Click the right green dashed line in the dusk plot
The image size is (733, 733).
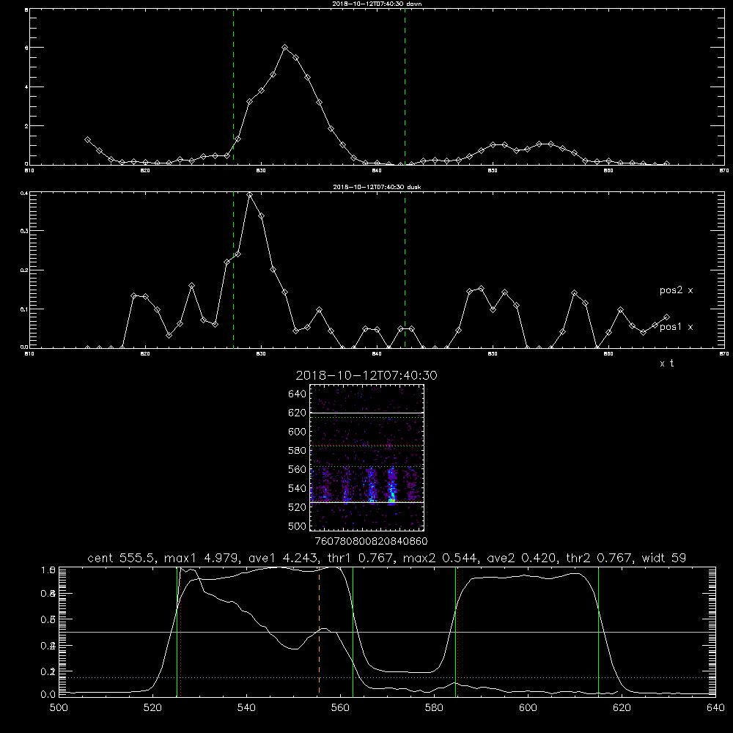point(405,270)
